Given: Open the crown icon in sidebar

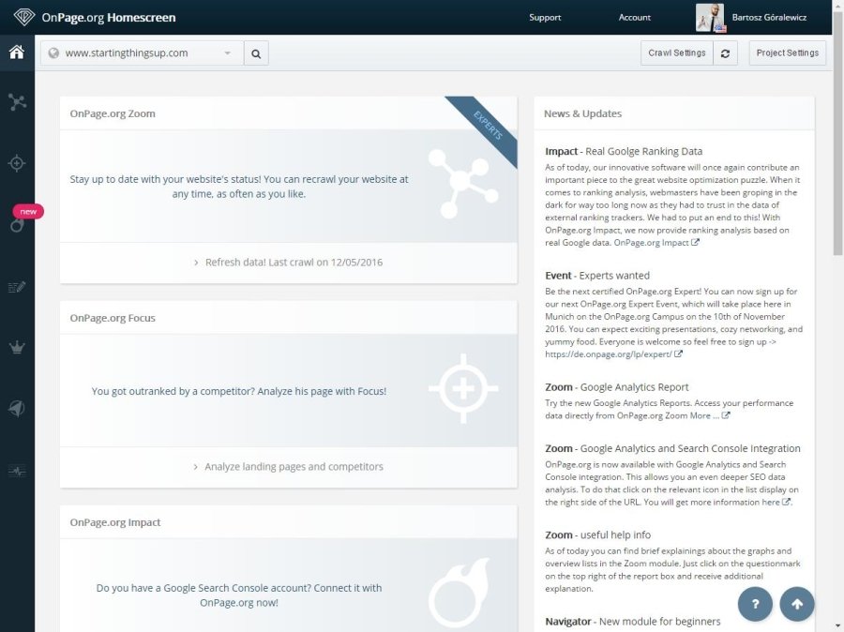Looking at the screenshot, I should click(17, 347).
